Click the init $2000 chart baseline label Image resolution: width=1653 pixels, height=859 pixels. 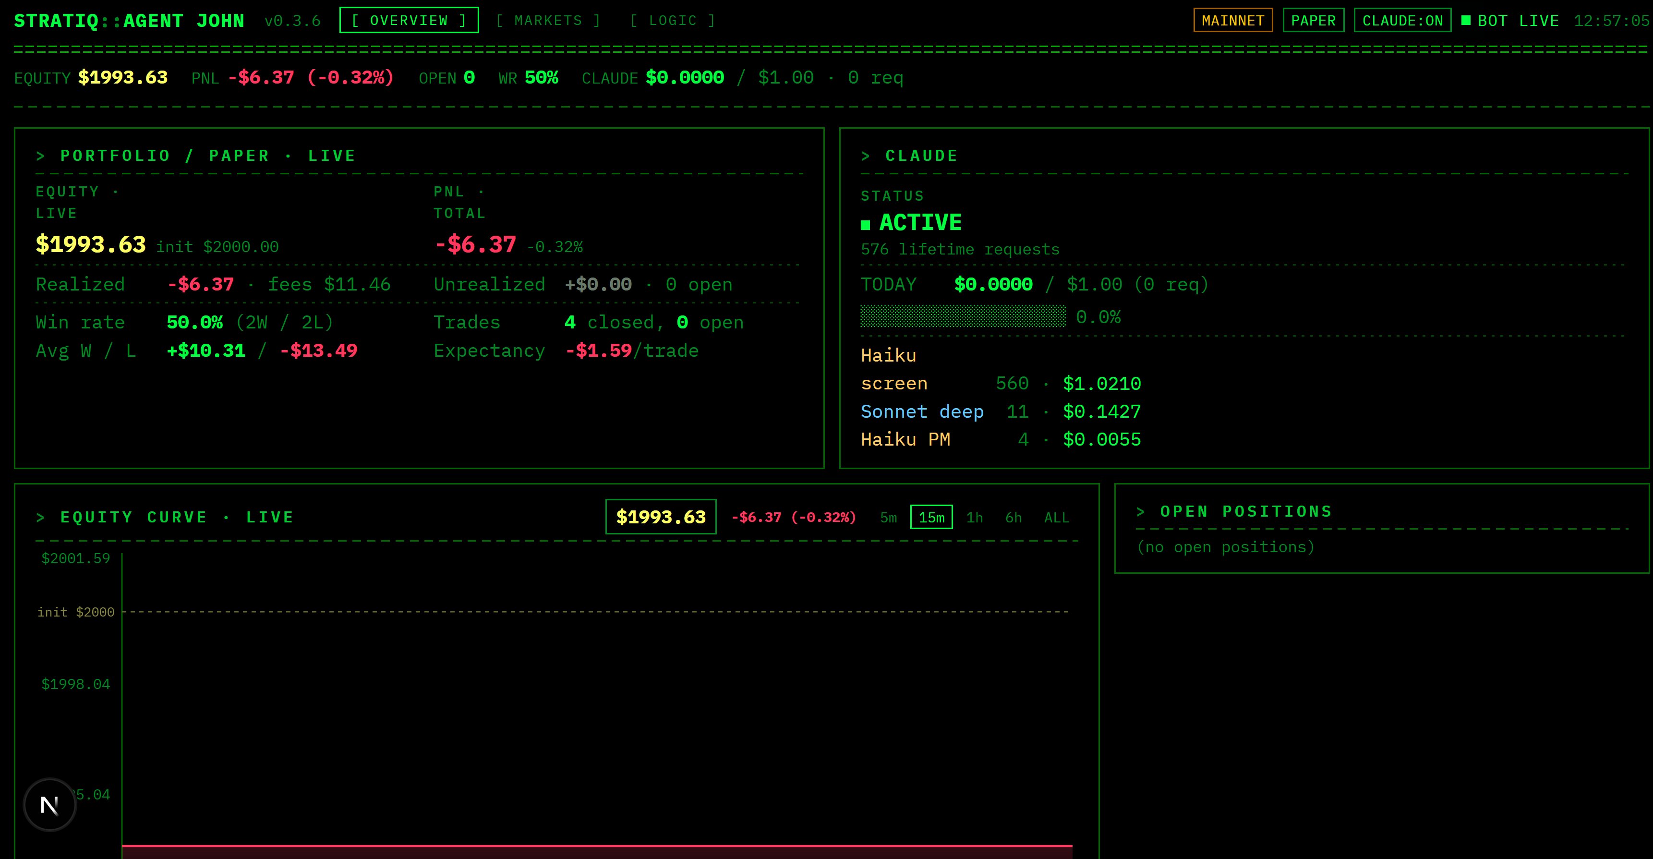click(76, 612)
